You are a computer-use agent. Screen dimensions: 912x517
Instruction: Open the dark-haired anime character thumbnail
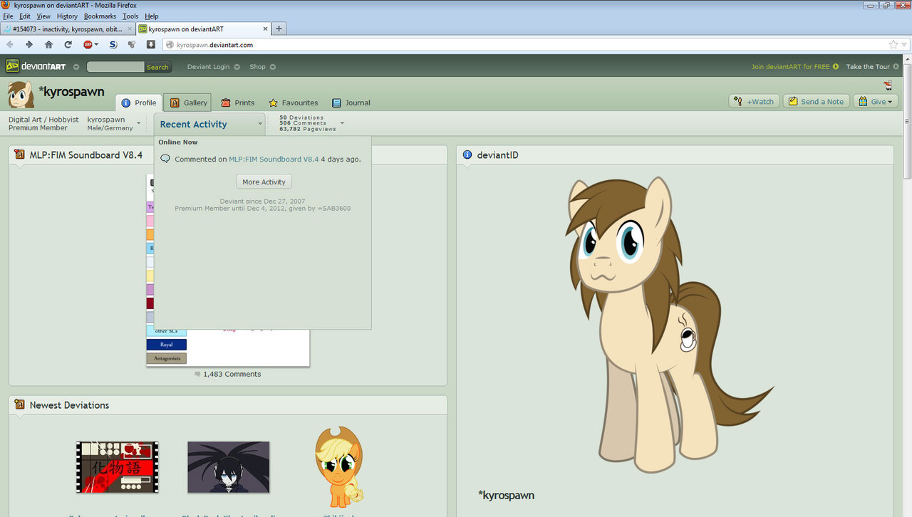[x=229, y=467]
